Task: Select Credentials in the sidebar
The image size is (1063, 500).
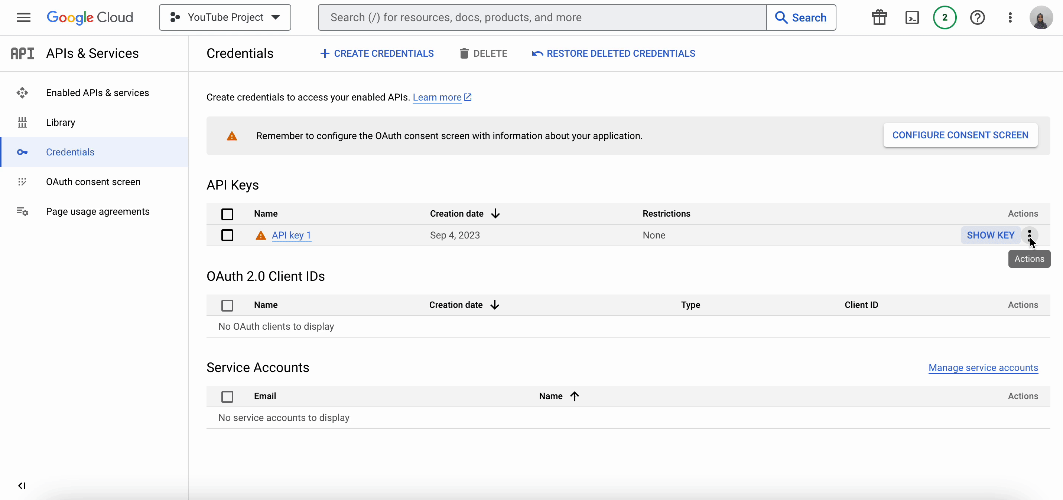Action: [x=94, y=152]
